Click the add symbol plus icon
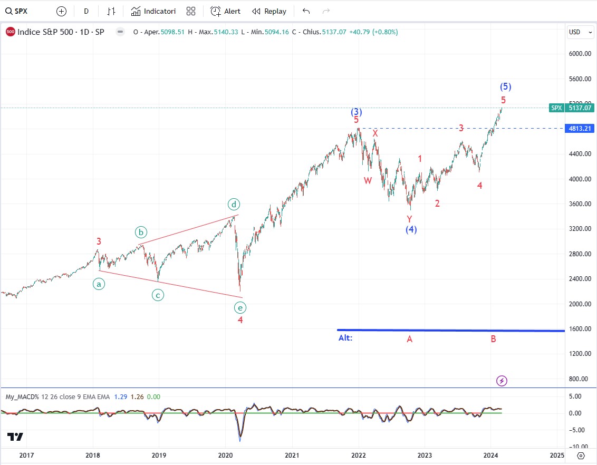The width and height of the screenshot is (597, 465). click(x=61, y=12)
